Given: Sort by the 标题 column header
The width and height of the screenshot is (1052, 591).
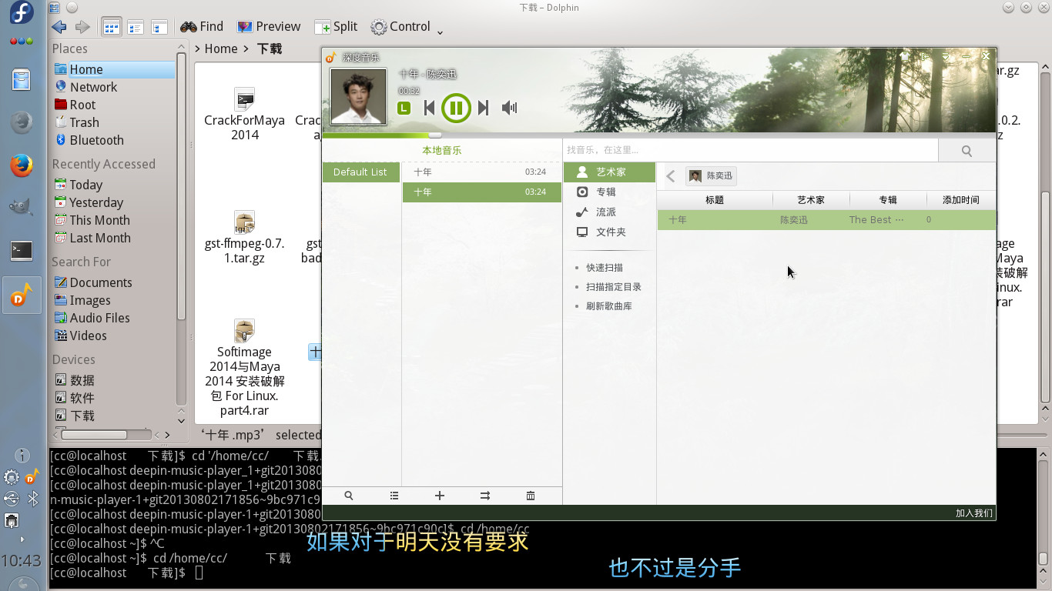Looking at the screenshot, I should click(715, 200).
